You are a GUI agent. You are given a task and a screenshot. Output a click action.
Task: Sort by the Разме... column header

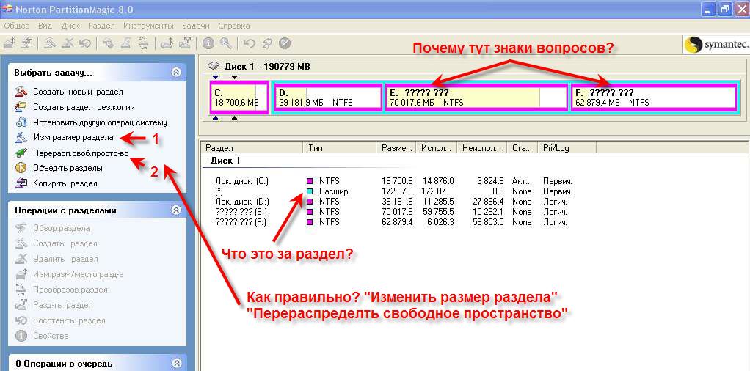396,148
